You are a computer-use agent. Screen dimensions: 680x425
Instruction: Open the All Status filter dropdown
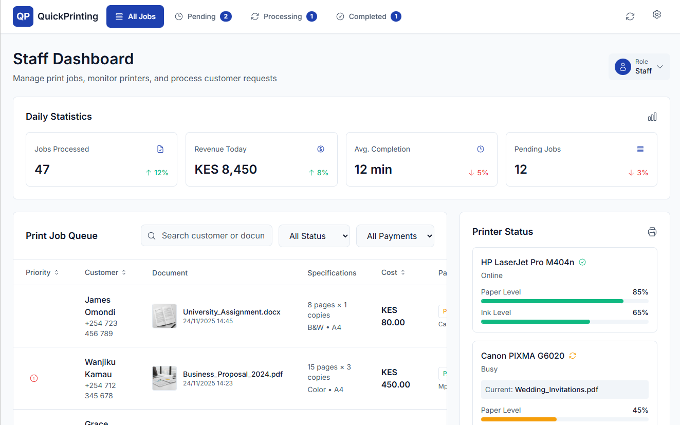(x=314, y=236)
